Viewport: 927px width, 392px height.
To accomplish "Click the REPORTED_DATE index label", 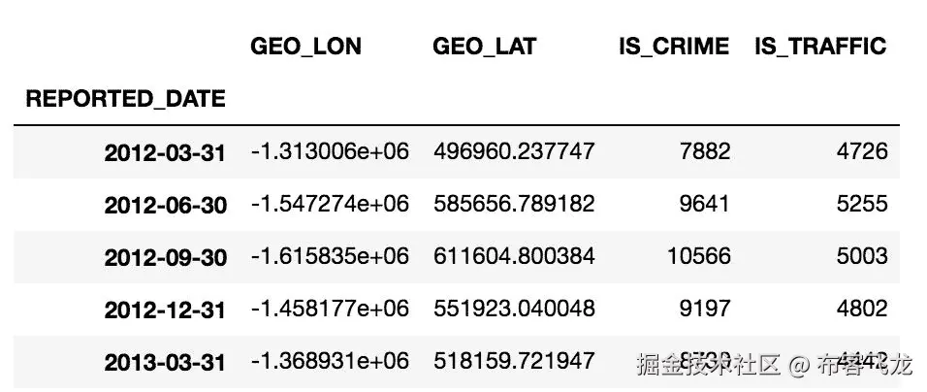I will (x=125, y=99).
